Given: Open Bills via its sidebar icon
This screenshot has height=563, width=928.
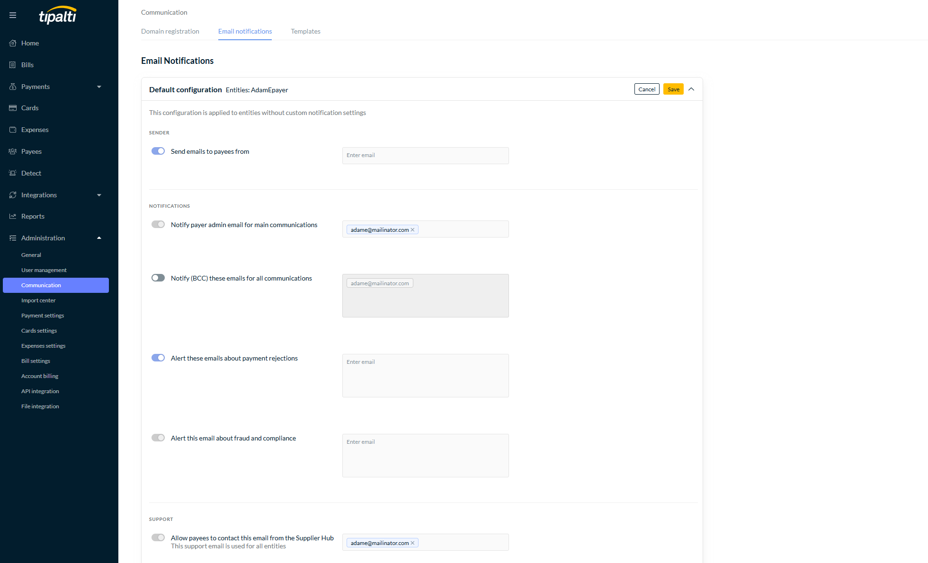Looking at the screenshot, I should (x=13, y=65).
